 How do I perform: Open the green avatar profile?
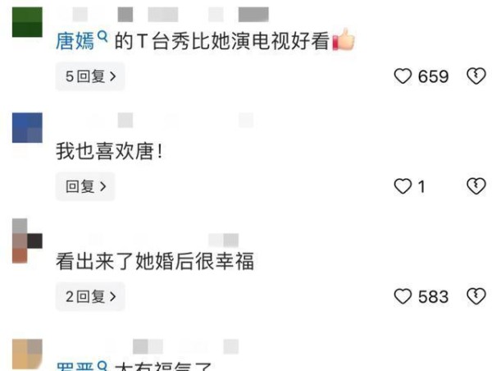pyautogui.click(x=27, y=22)
